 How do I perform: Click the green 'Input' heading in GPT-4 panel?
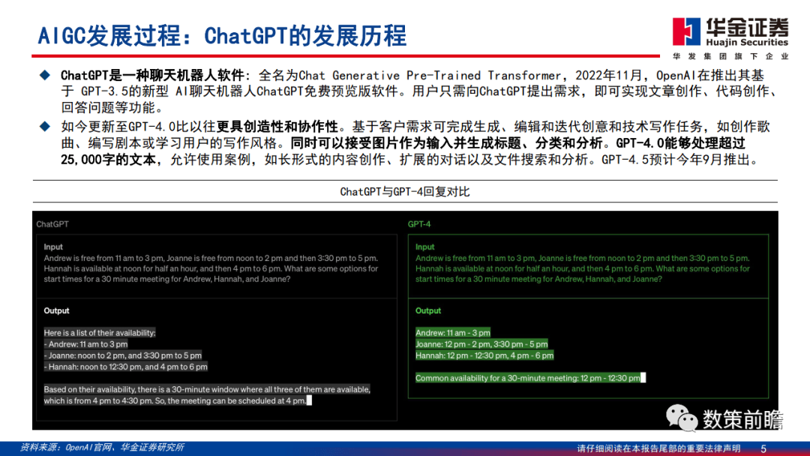point(424,247)
